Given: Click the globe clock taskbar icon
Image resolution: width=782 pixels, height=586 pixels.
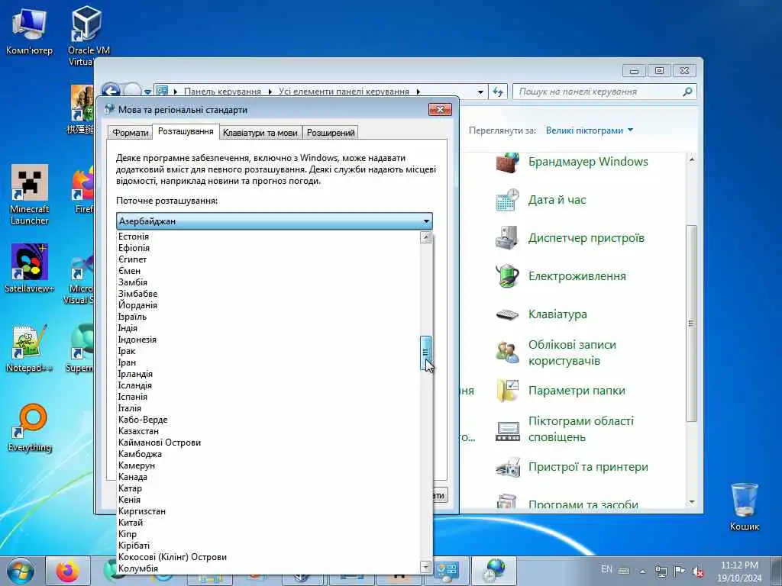Looking at the screenshot, I should point(494,571).
